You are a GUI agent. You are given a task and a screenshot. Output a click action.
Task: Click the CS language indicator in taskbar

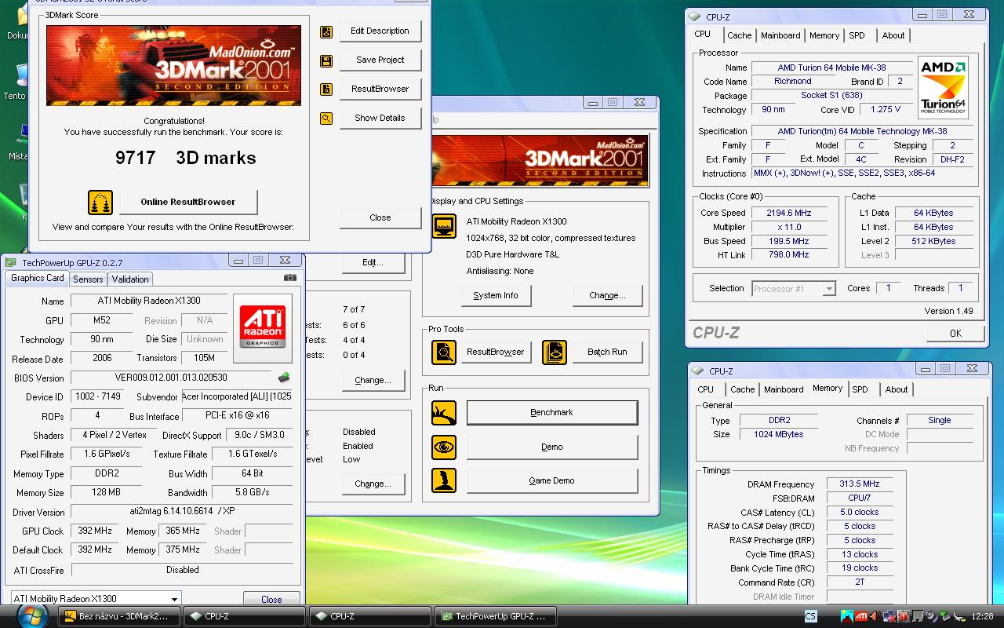[x=810, y=616]
